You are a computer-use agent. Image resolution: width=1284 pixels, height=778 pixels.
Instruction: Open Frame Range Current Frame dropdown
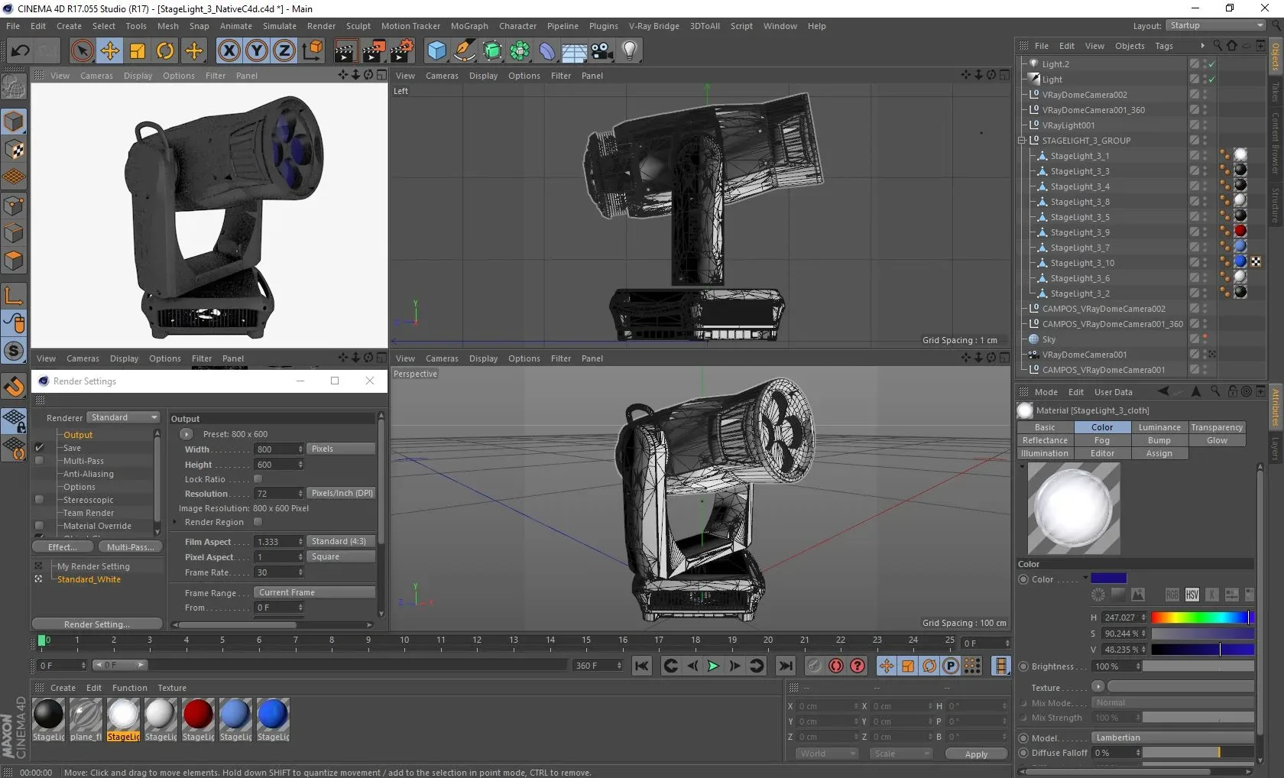click(x=314, y=592)
